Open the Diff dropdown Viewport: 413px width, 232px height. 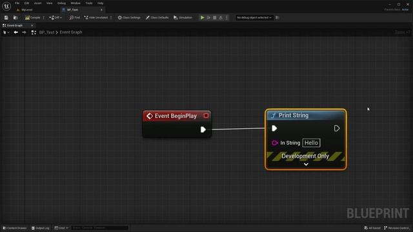55,17
